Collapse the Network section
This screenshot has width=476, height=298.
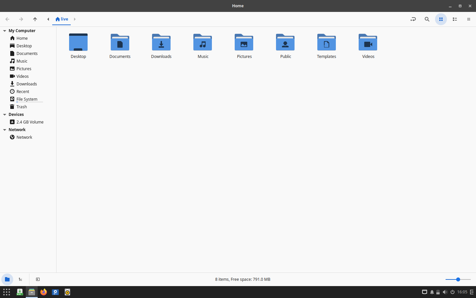point(4,129)
